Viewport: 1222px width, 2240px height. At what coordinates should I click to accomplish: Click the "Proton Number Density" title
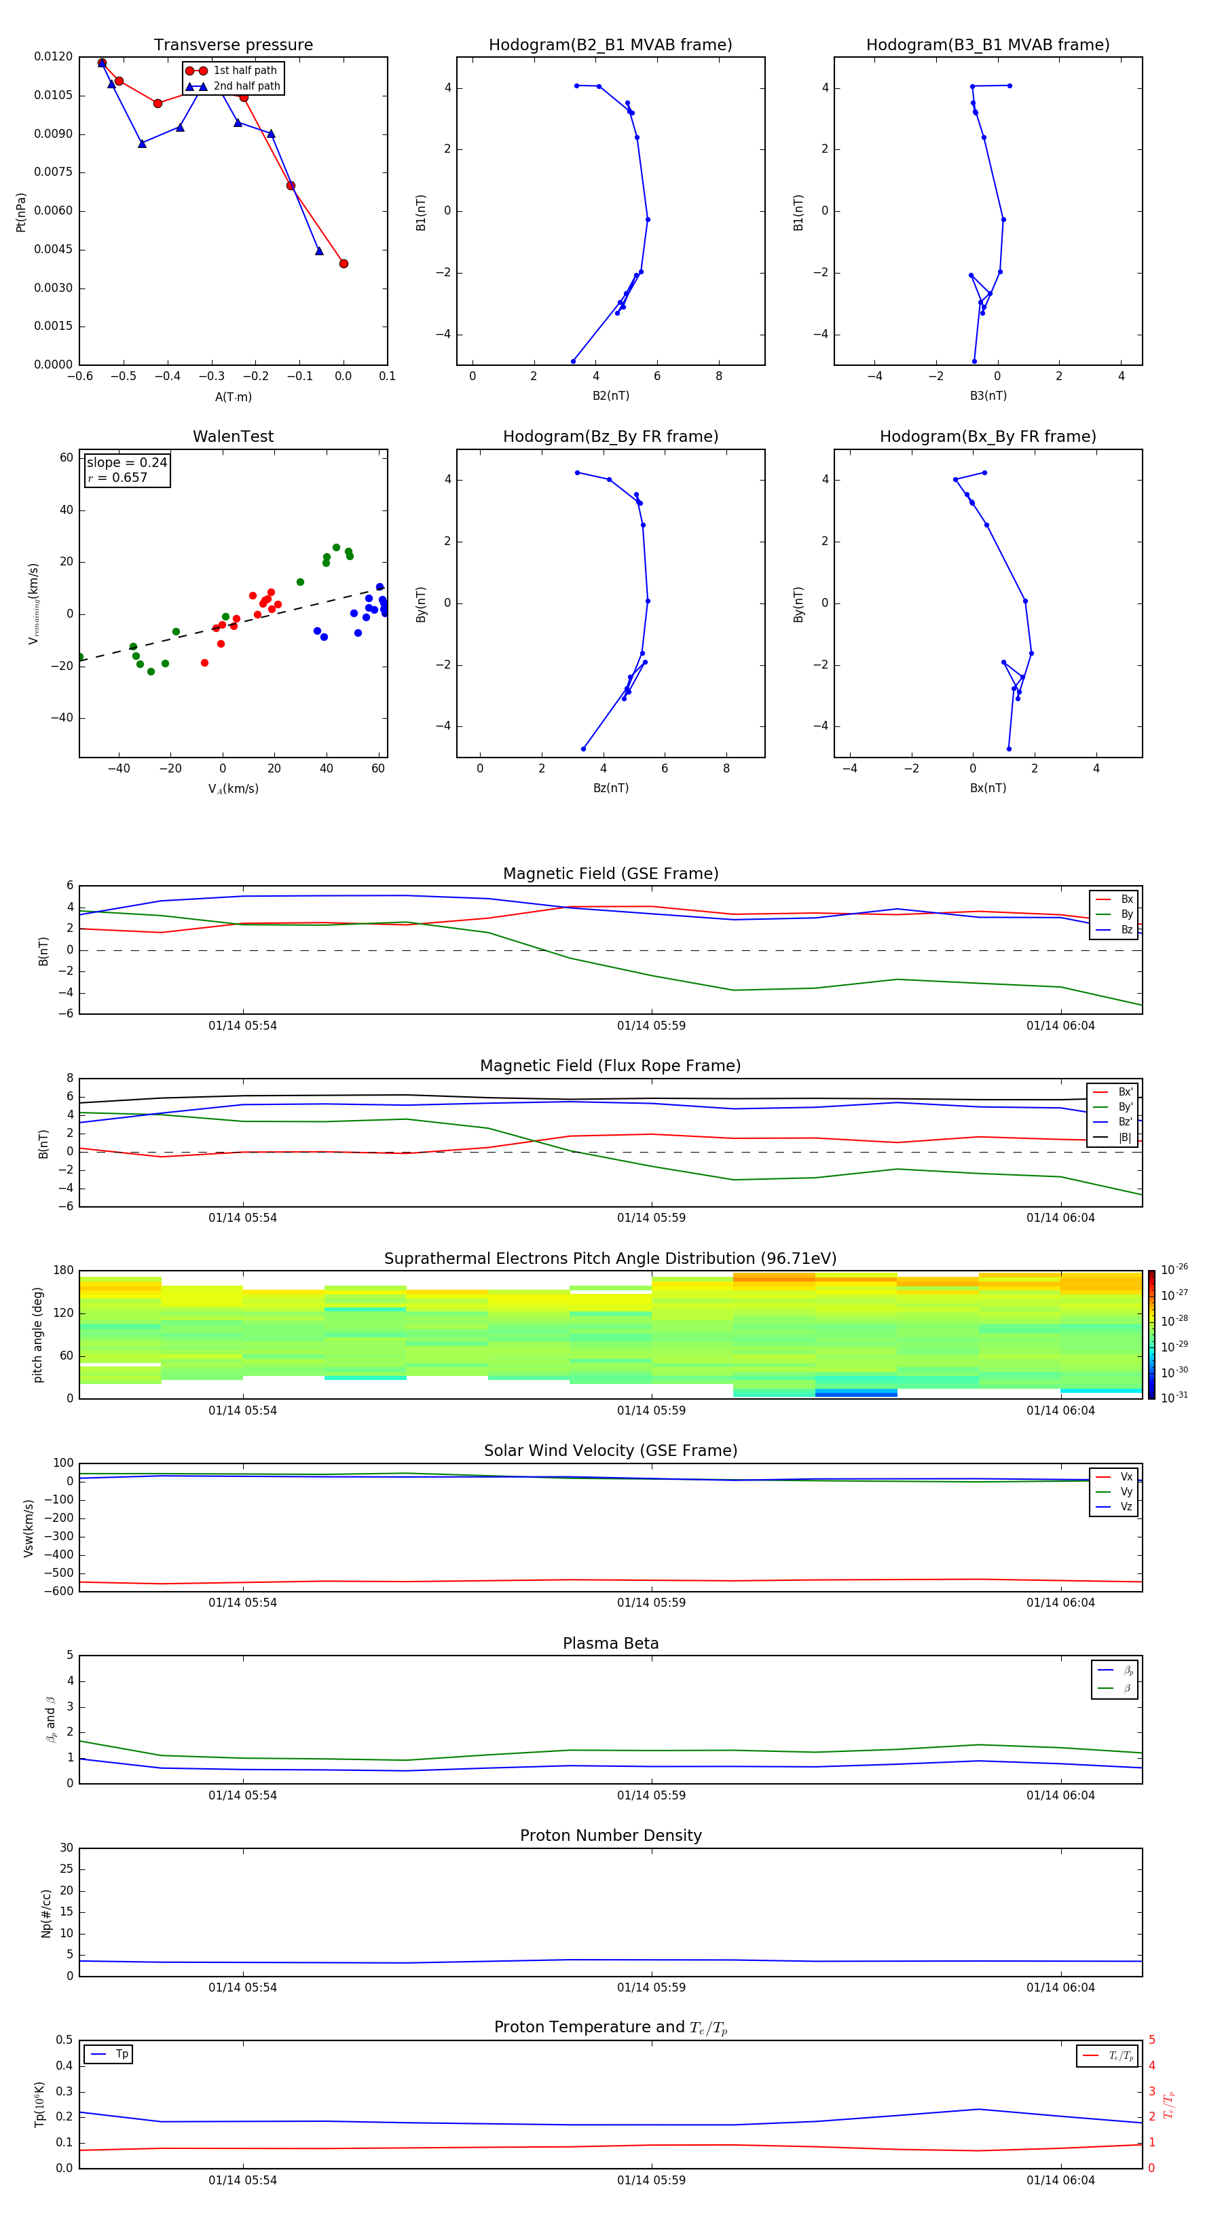tap(610, 1835)
